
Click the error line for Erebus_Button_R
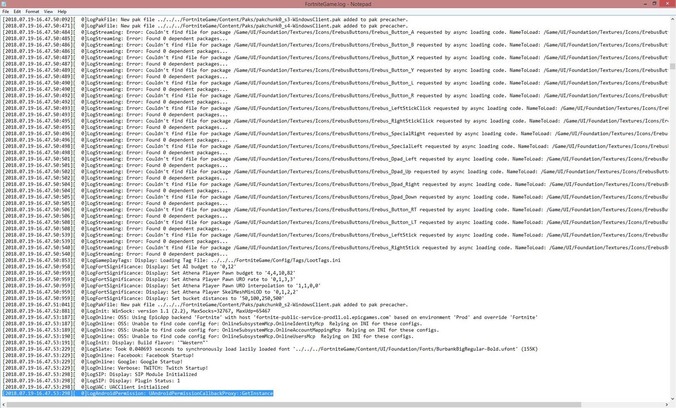click(336, 95)
